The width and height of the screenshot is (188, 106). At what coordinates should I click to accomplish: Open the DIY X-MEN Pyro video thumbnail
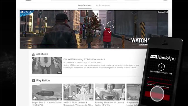(47, 66)
